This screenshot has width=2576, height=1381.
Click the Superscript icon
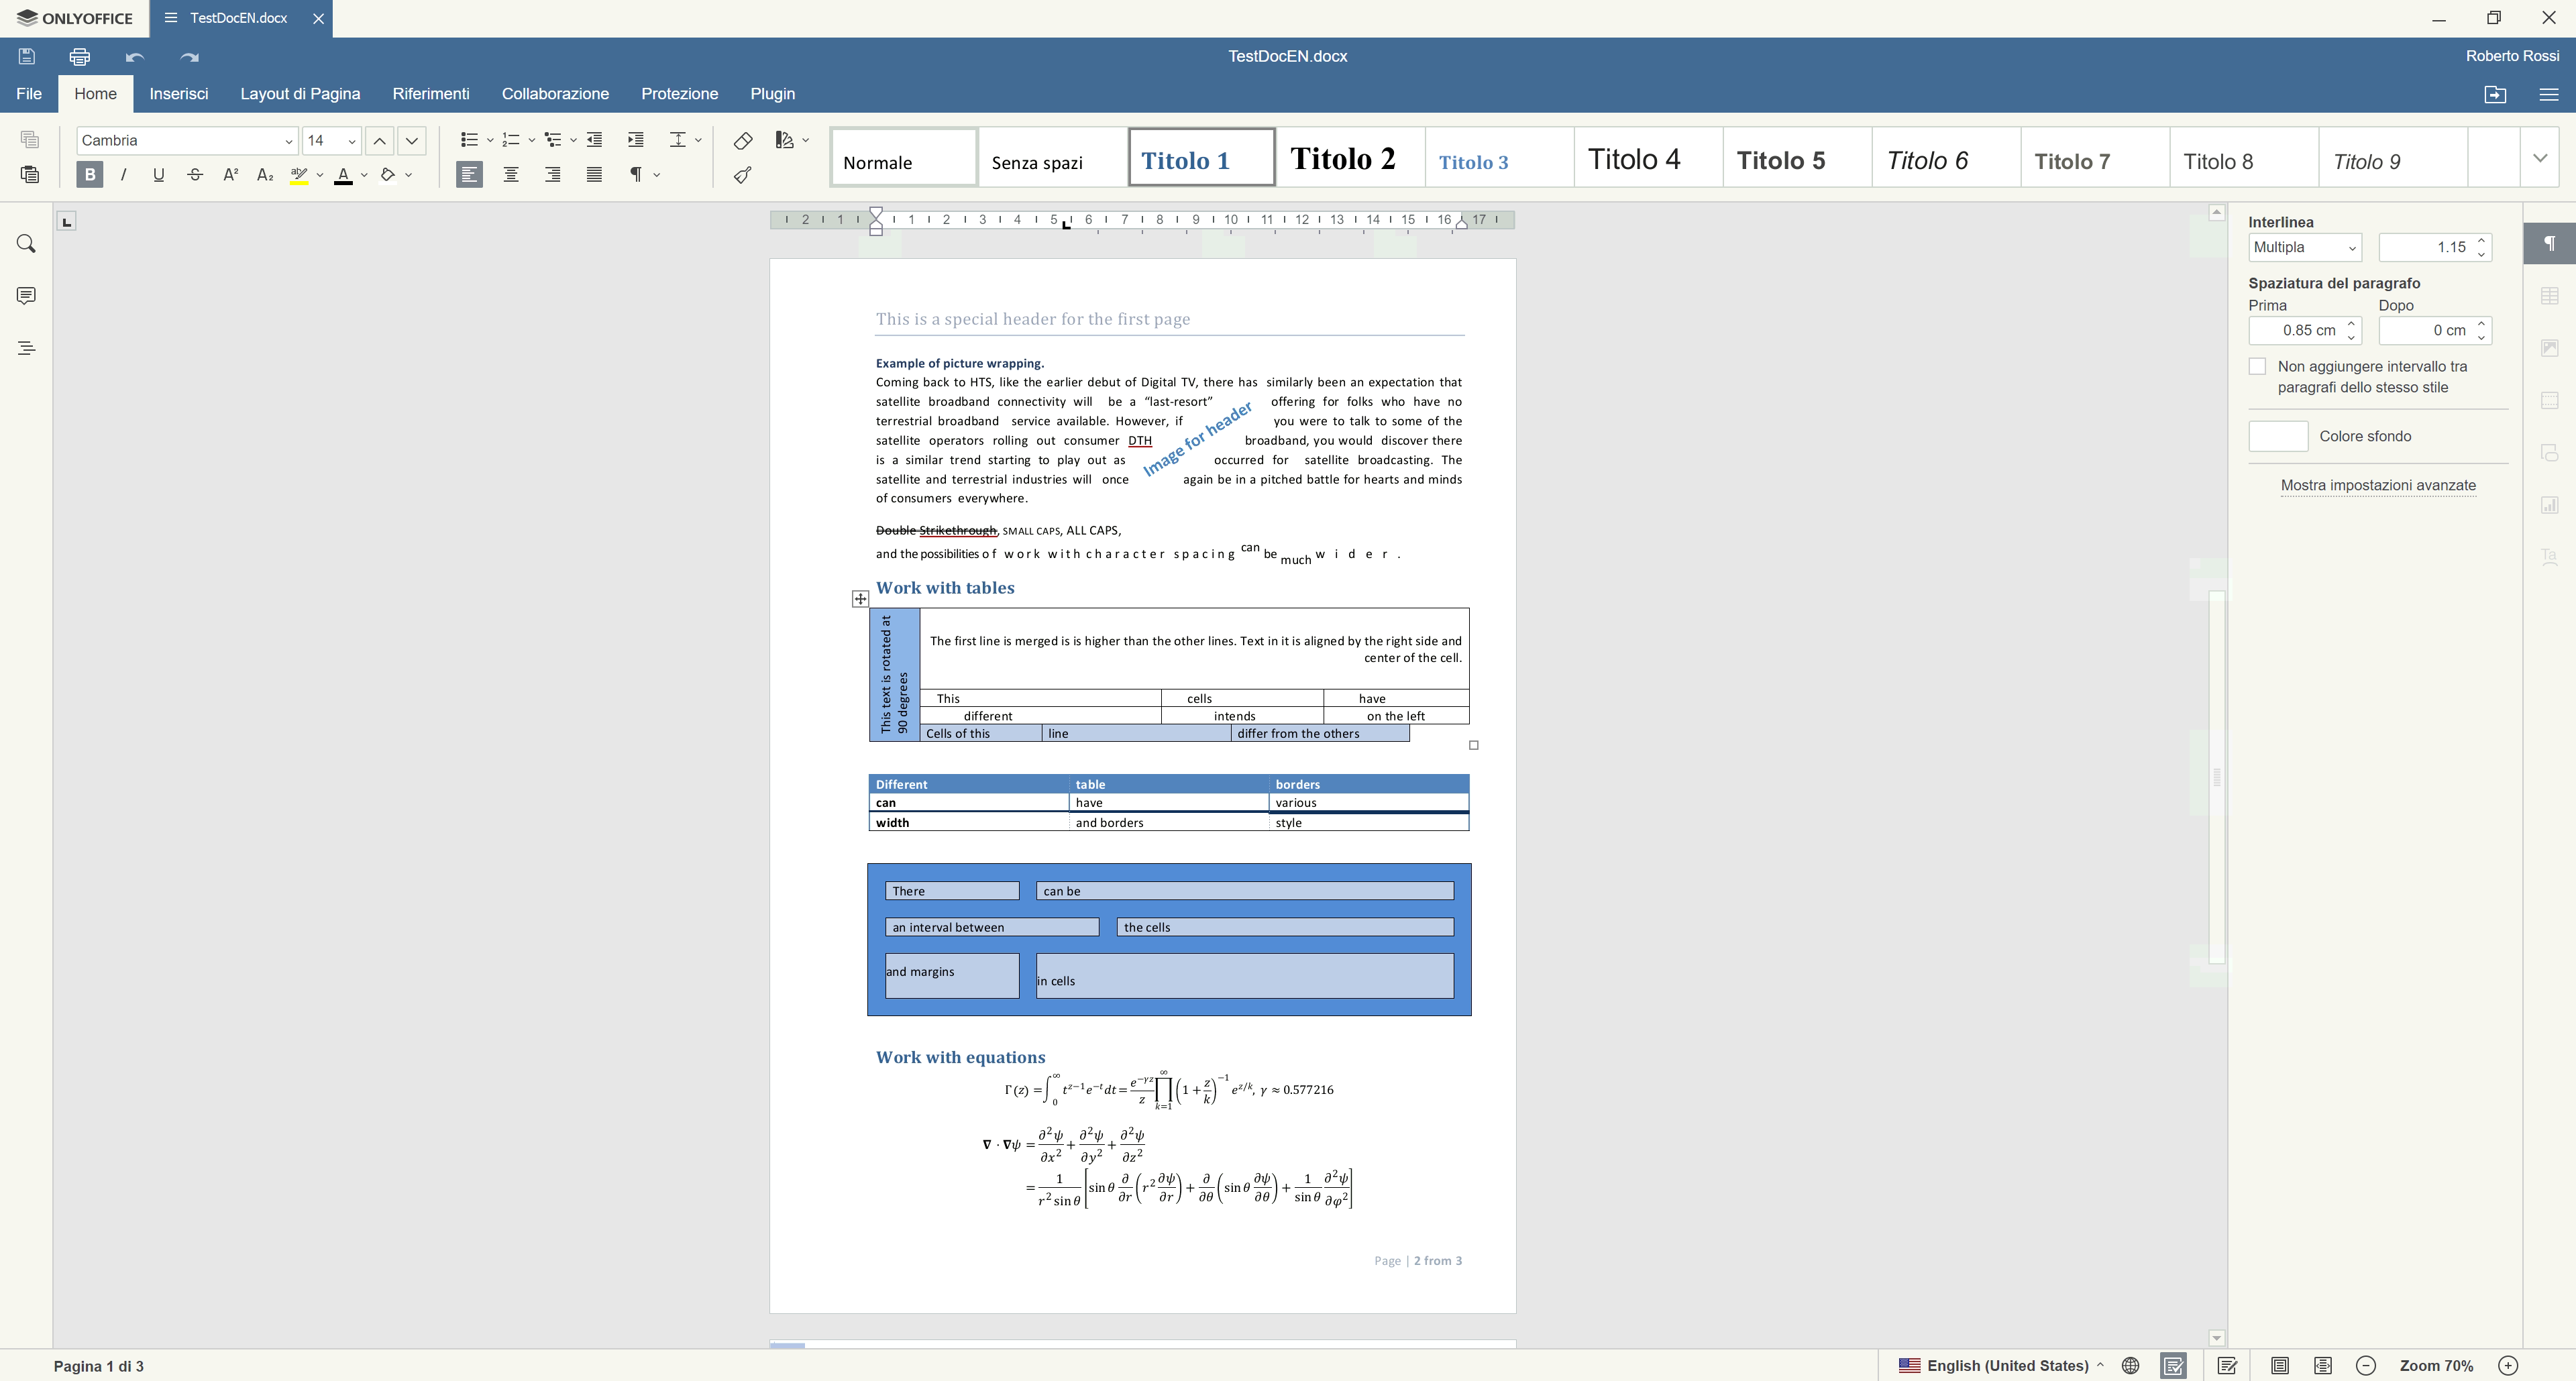pyautogui.click(x=230, y=175)
